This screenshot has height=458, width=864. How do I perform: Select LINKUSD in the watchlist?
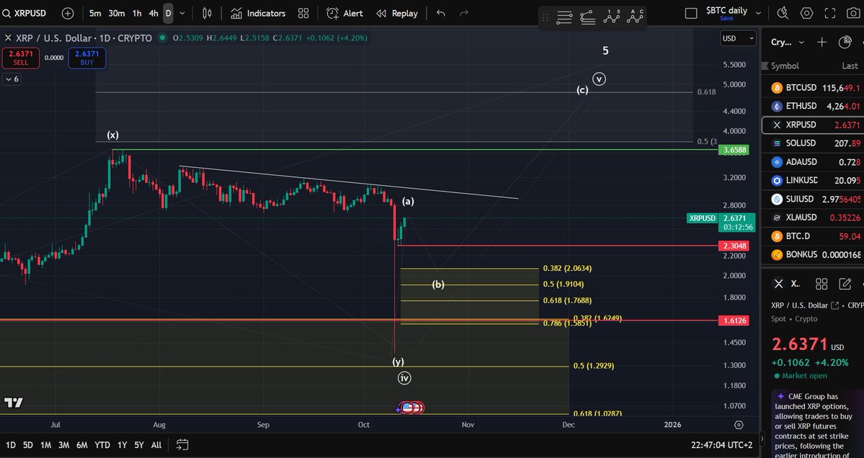coord(813,181)
